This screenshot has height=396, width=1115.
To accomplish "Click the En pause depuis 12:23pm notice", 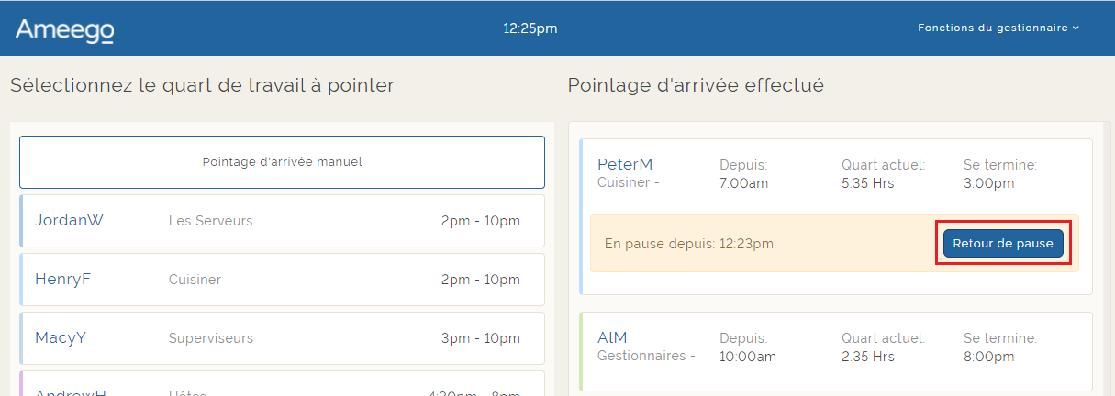I will pyautogui.click(x=688, y=244).
